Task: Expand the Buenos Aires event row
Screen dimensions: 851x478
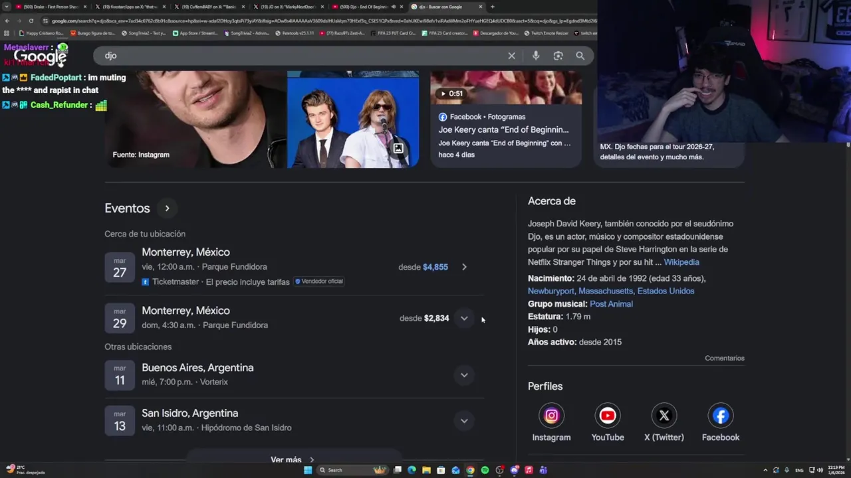Action: [464, 375]
